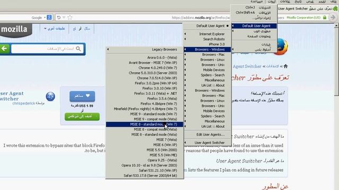Click the home icon in breadcrumb

click(x=286, y=66)
